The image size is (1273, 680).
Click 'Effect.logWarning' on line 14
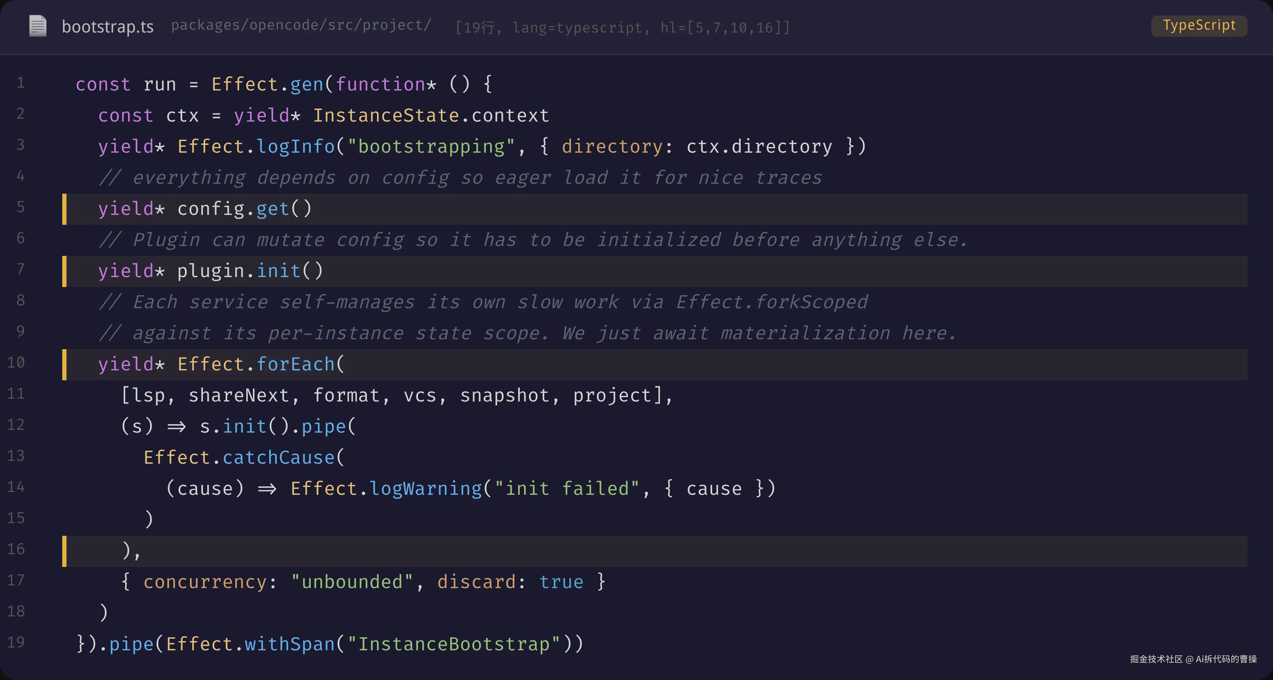tap(386, 489)
